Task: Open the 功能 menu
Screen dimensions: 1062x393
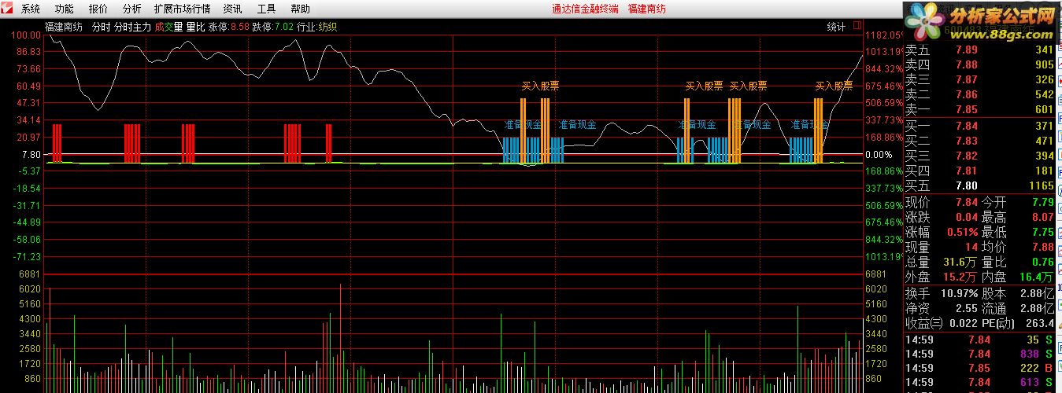Action: (x=65, y=9)
